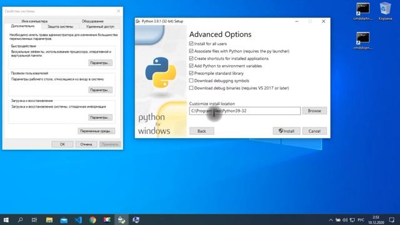Cancel the Python setup

point(314,131)
